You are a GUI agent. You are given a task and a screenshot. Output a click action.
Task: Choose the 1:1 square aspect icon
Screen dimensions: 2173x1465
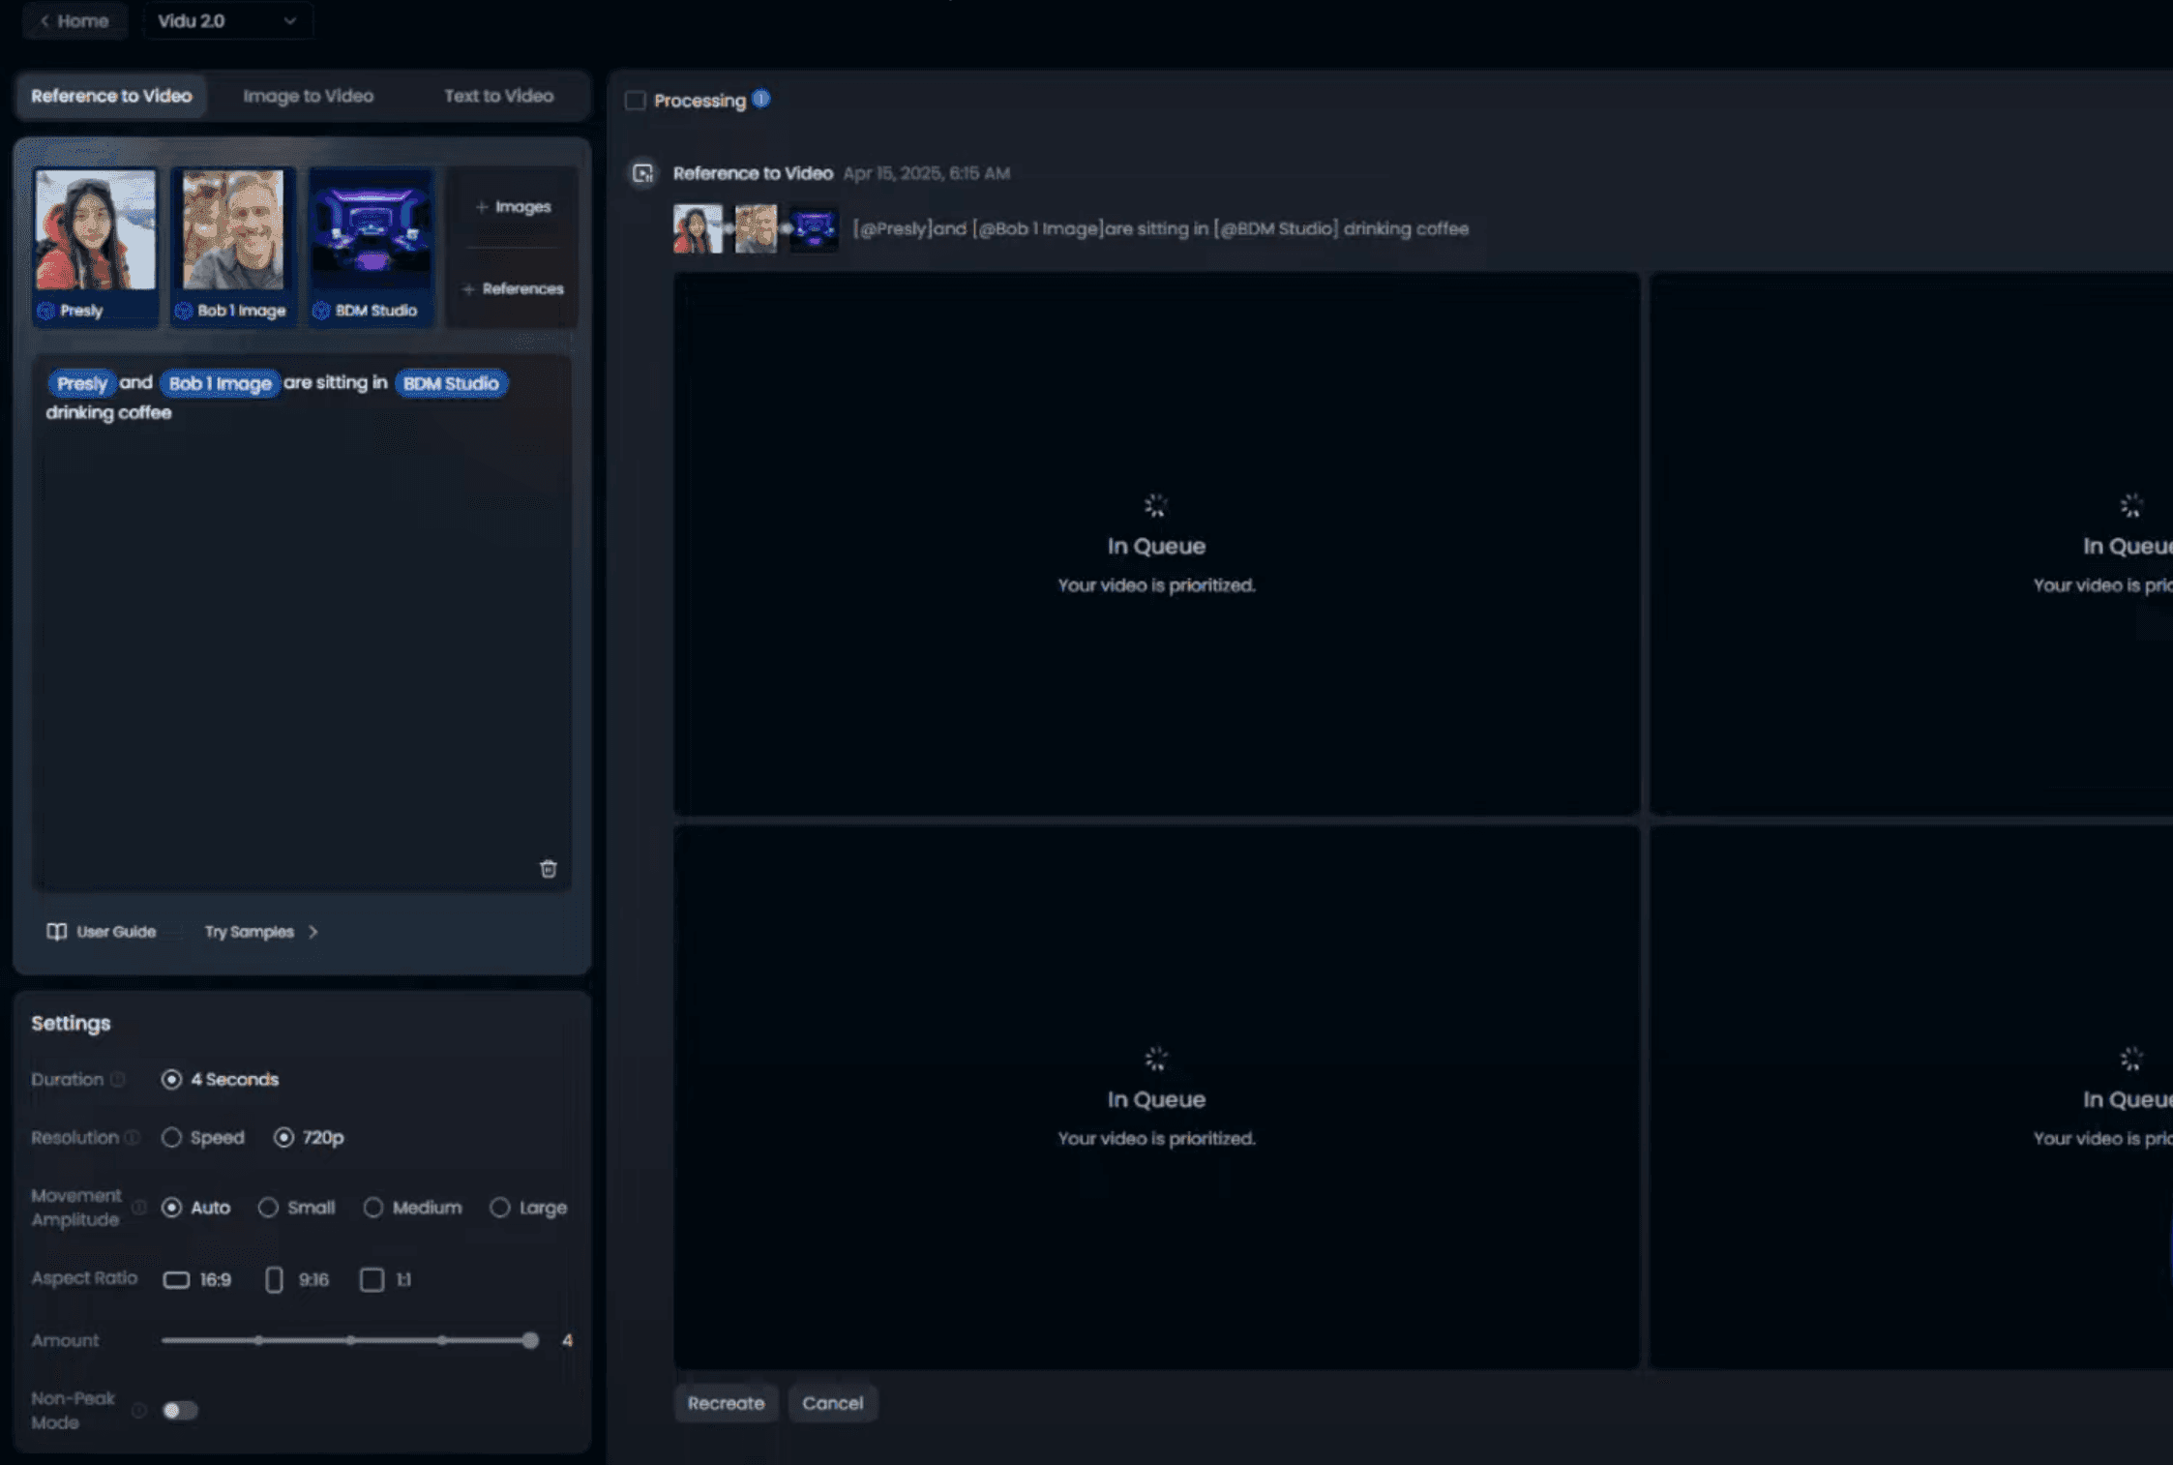372,1280
